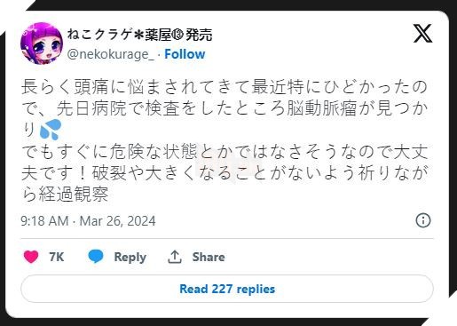457x326 pixels.
Task: Follow the @nekokurage_ account
Action: tap(185, 54)
